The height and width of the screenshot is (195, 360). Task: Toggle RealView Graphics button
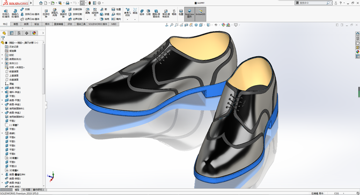coord(189,14)
